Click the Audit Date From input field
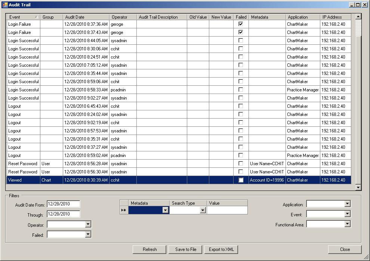Screen dimensions: 370x261 [63, 204]
